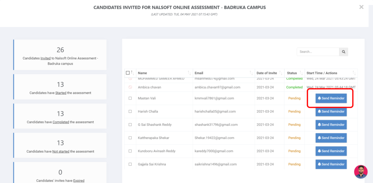
Task: Click the Not started link
Action: 61,151
